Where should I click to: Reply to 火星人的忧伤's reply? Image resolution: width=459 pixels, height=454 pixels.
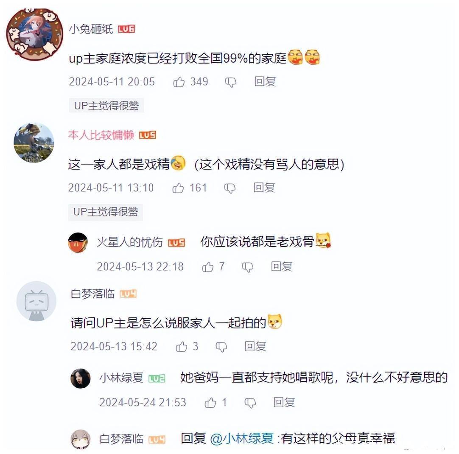tap(282, 266)
